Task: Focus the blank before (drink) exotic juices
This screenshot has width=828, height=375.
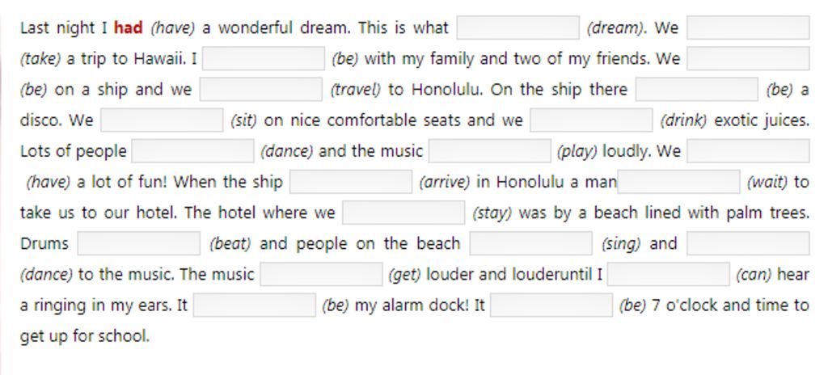Action: [x=591, y=120]
